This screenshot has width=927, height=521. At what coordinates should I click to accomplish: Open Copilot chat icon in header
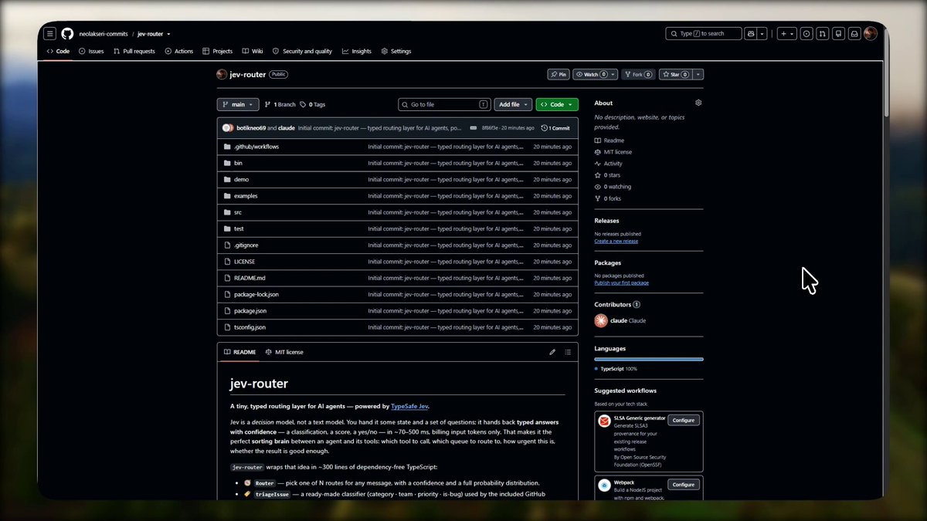coord(750,34)
